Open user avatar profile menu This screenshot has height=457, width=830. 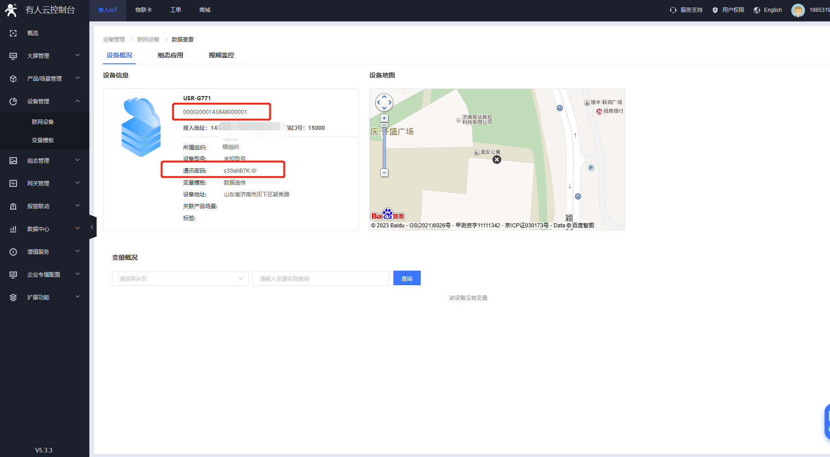pos(798,10)
